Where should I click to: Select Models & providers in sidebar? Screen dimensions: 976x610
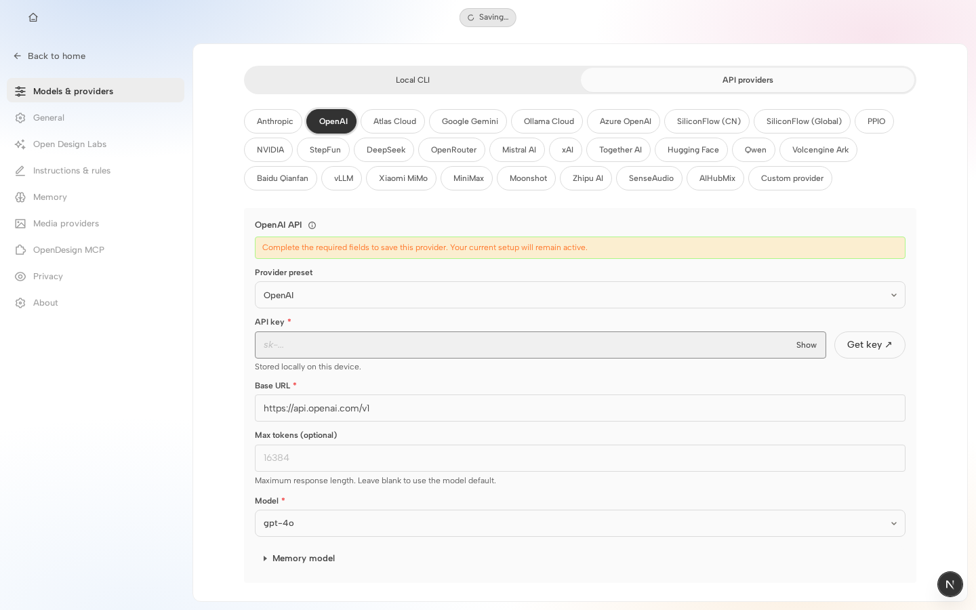tap(96, 91)
